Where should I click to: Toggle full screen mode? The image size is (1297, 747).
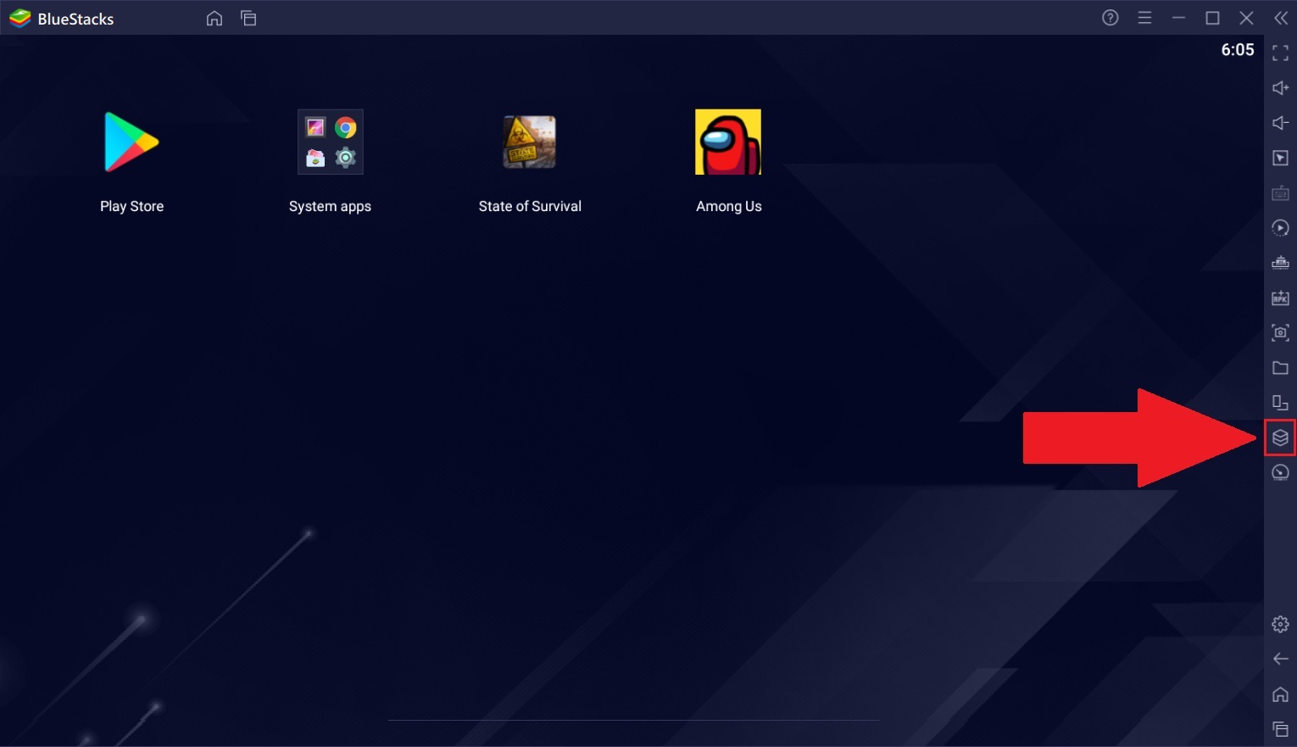[1281, 53]
